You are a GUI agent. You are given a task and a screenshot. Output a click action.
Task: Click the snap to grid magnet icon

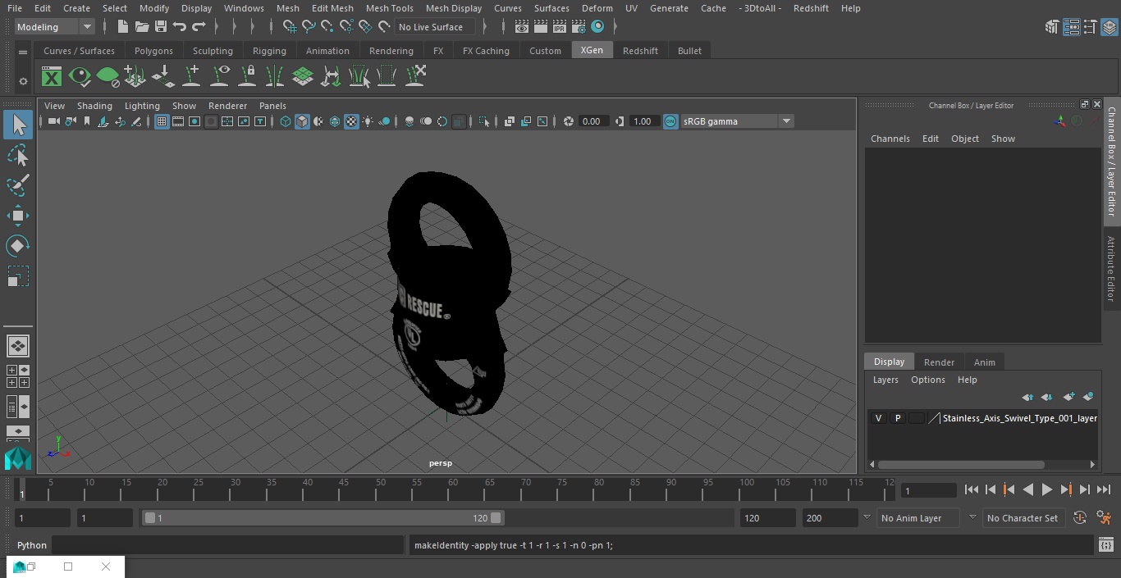coord(289,27)
